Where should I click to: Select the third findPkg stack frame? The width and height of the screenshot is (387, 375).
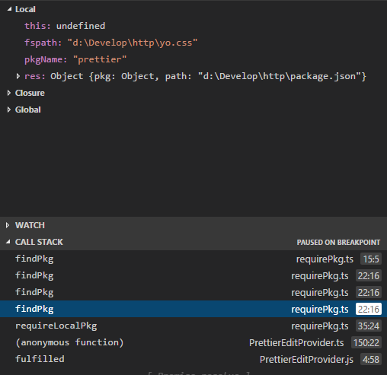click(x=193, y=292)
